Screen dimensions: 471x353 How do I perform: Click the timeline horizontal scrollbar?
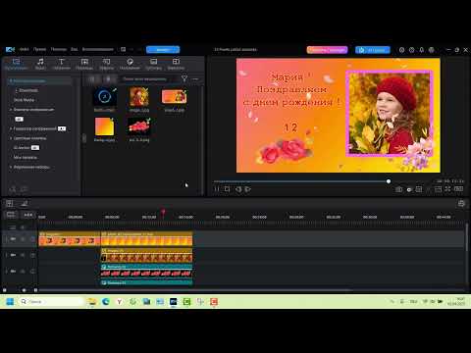(x=195, y=290)
